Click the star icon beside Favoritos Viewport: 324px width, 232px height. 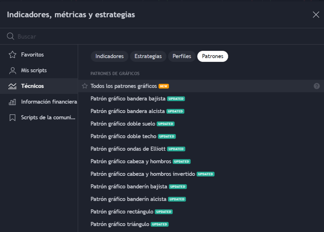(12, 55)
